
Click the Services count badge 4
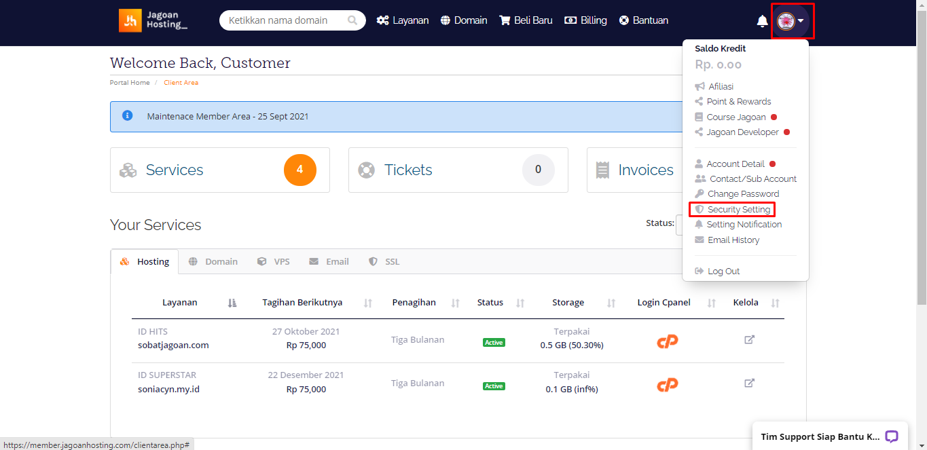click(x=300, y=170)
